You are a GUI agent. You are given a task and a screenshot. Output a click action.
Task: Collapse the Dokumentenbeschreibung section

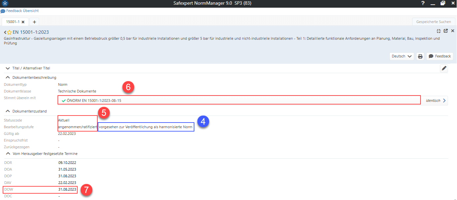pyautogui.click(x=8, y=77)
